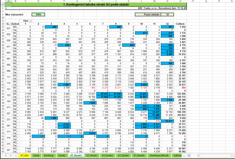Click the tab bar resize handle
This screenshot has height=159, width=235.
pyautogui.click(x=194, y=156)
